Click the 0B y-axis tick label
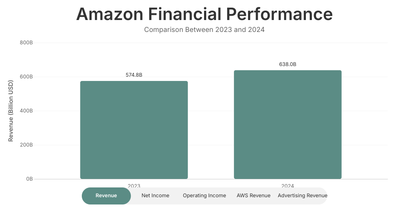This screenshot has width=409, height=213. pos(29,179)
